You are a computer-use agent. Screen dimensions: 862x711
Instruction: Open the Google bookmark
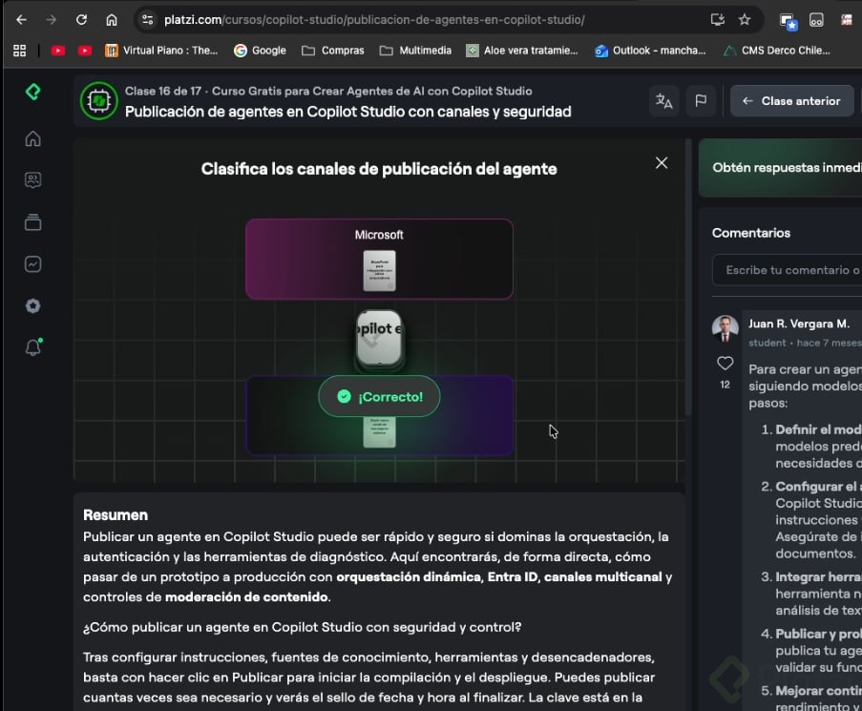(260, 51)
